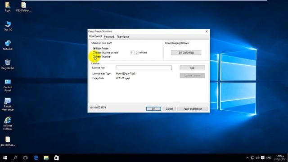Select the Boot Control tab
This screenshot has width=288, height=162.
[x=95, y=36]
